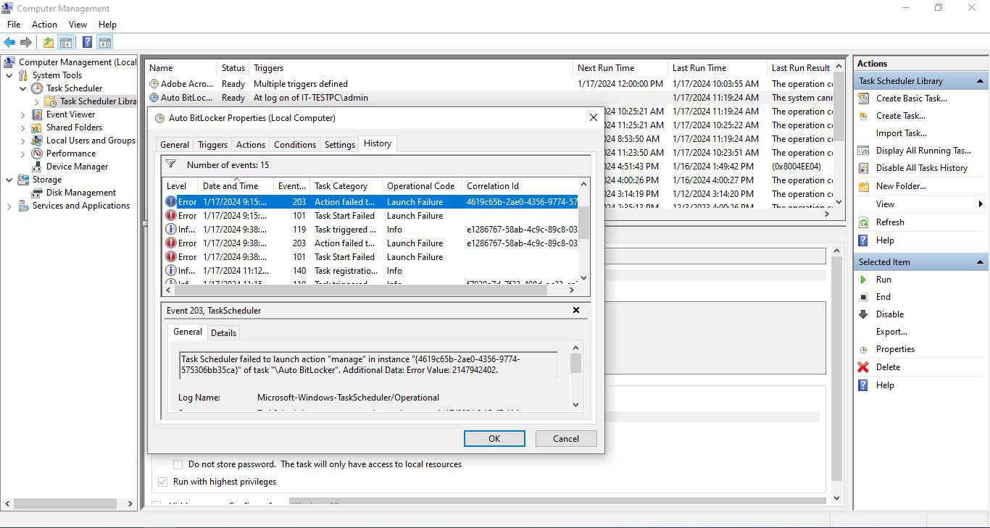Click the Last Run Result column header

pyautogui.click(x=801, y=68)
